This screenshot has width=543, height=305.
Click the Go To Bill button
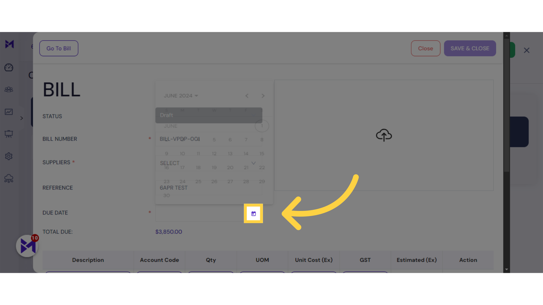59,48
